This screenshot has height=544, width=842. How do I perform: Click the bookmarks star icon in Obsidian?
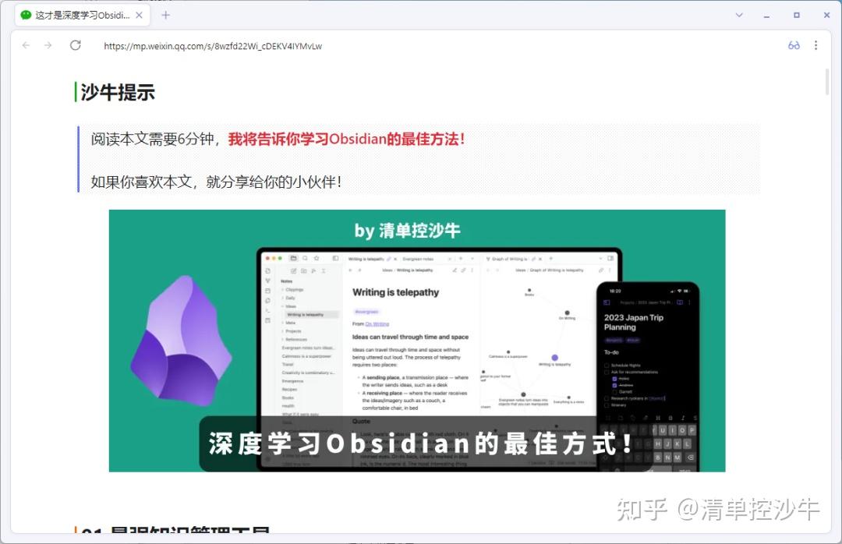(317, 259)
